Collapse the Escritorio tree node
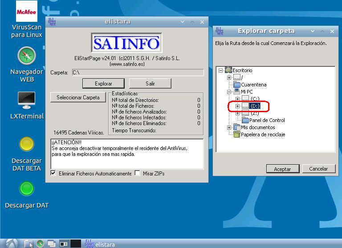 pyautogui.click(x=220, y=70)
